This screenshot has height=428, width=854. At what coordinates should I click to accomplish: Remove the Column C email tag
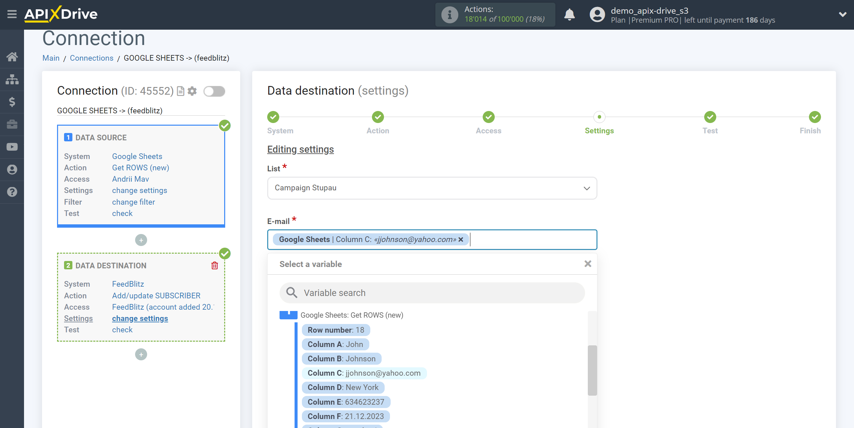(461, 239)
